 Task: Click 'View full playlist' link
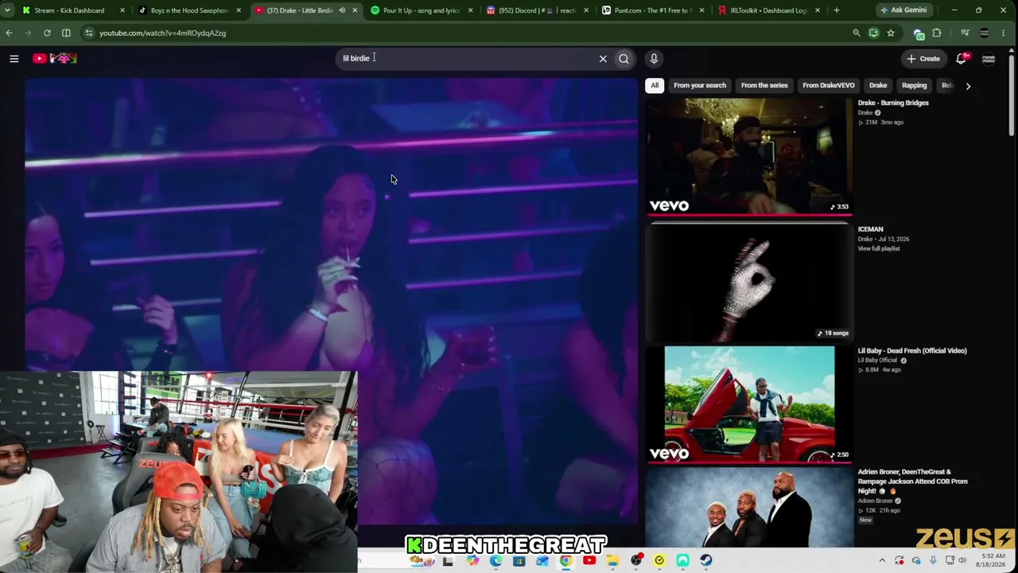(879, 248)
